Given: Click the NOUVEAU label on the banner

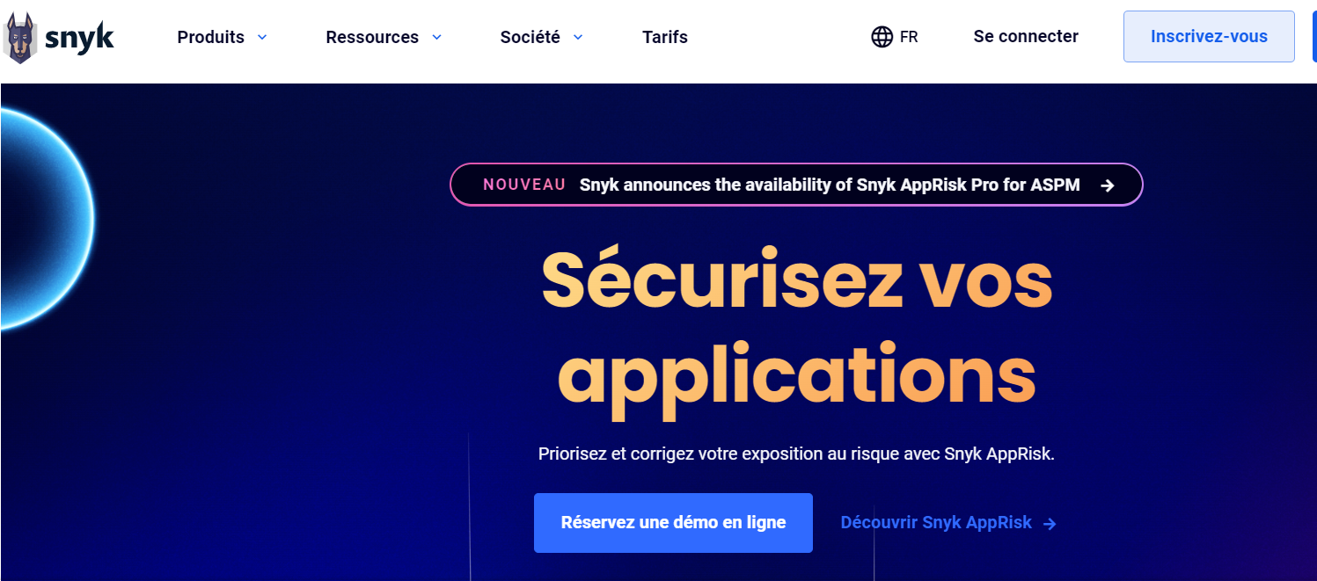Looking at the screenshot, I should click(523, 185).
